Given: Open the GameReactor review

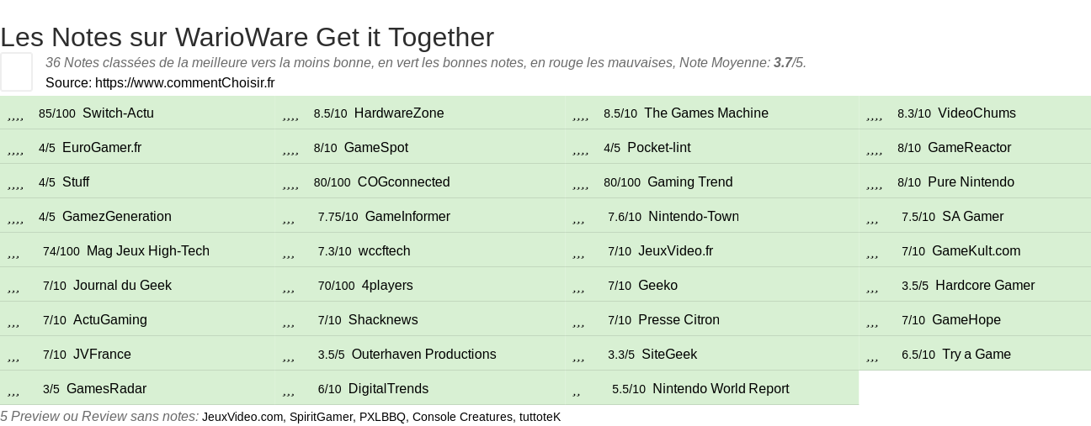Looking at the screenshot, I should [969, 148].
